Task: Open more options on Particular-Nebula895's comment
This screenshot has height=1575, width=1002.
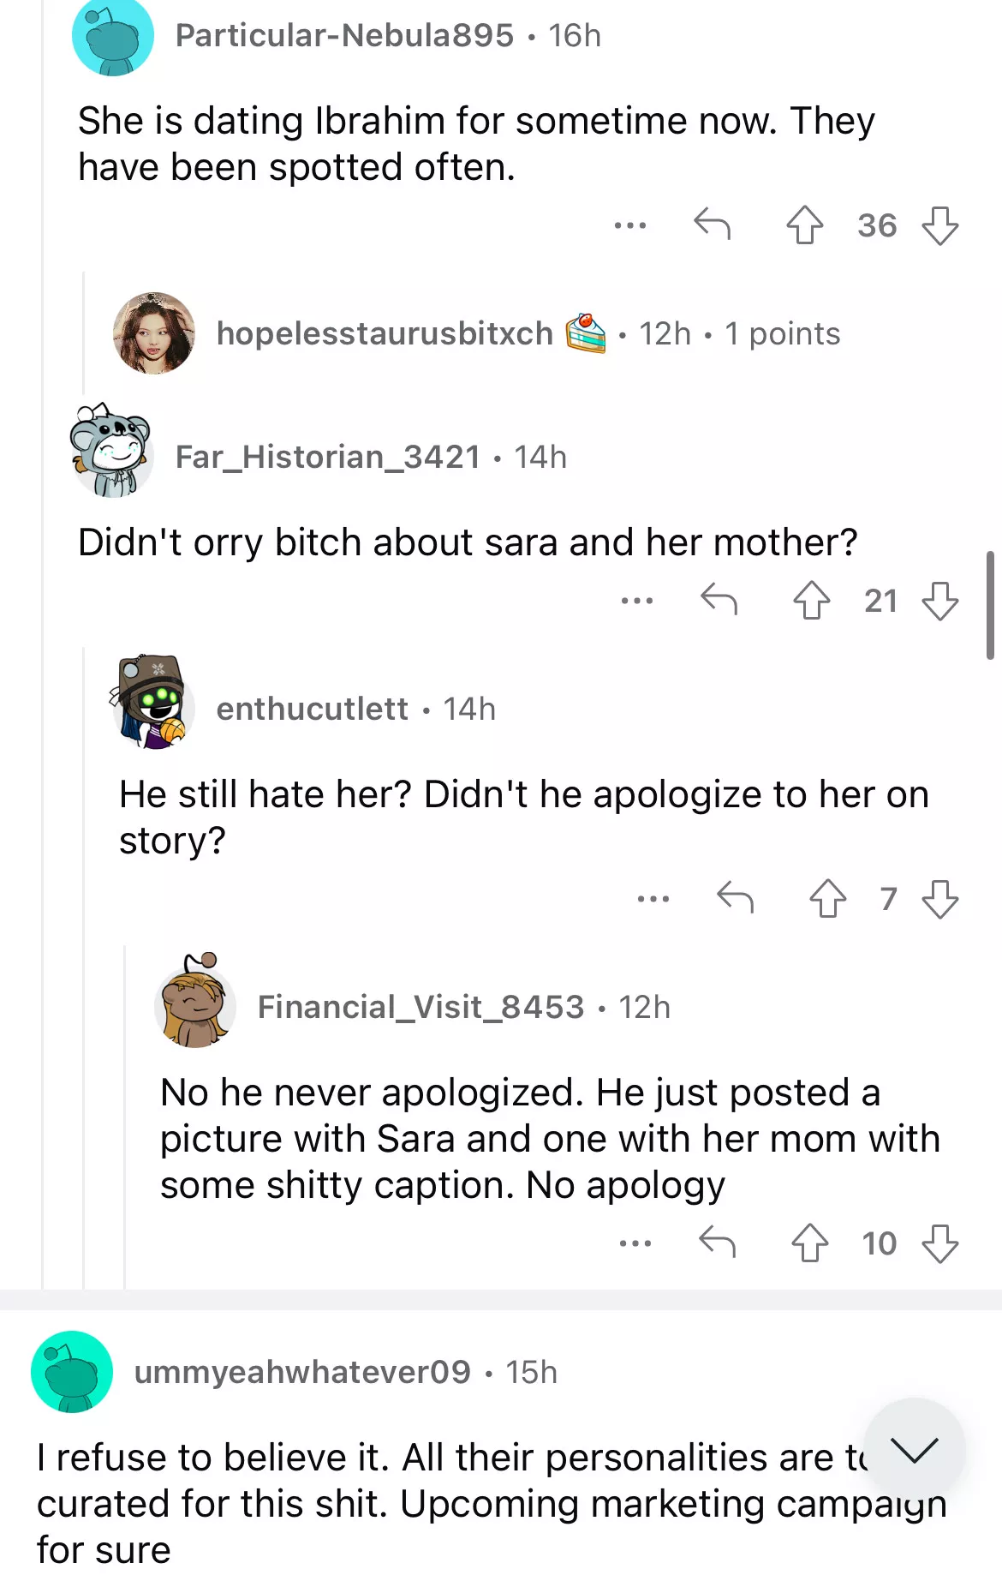Action: pyautogui.click(x=630, y=225)
